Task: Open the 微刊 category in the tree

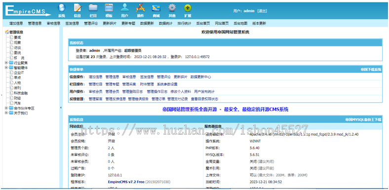Action: (x=17, y=88)
